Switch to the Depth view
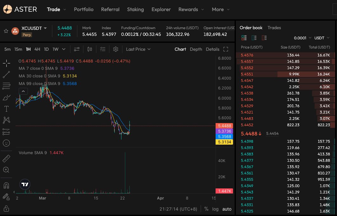The height and width of the screenshot is (216, 337). (x=196, y=49)
